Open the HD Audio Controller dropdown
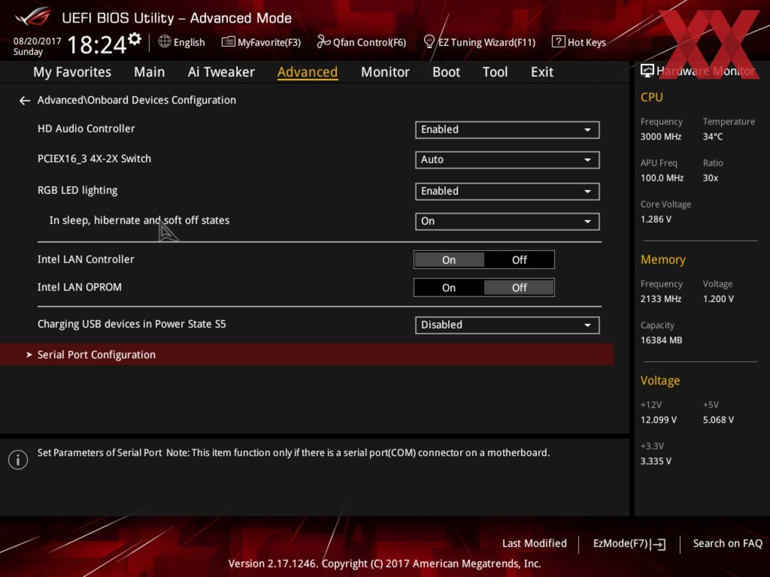Viewport: 770px width, 577px height. coord(507,130)
